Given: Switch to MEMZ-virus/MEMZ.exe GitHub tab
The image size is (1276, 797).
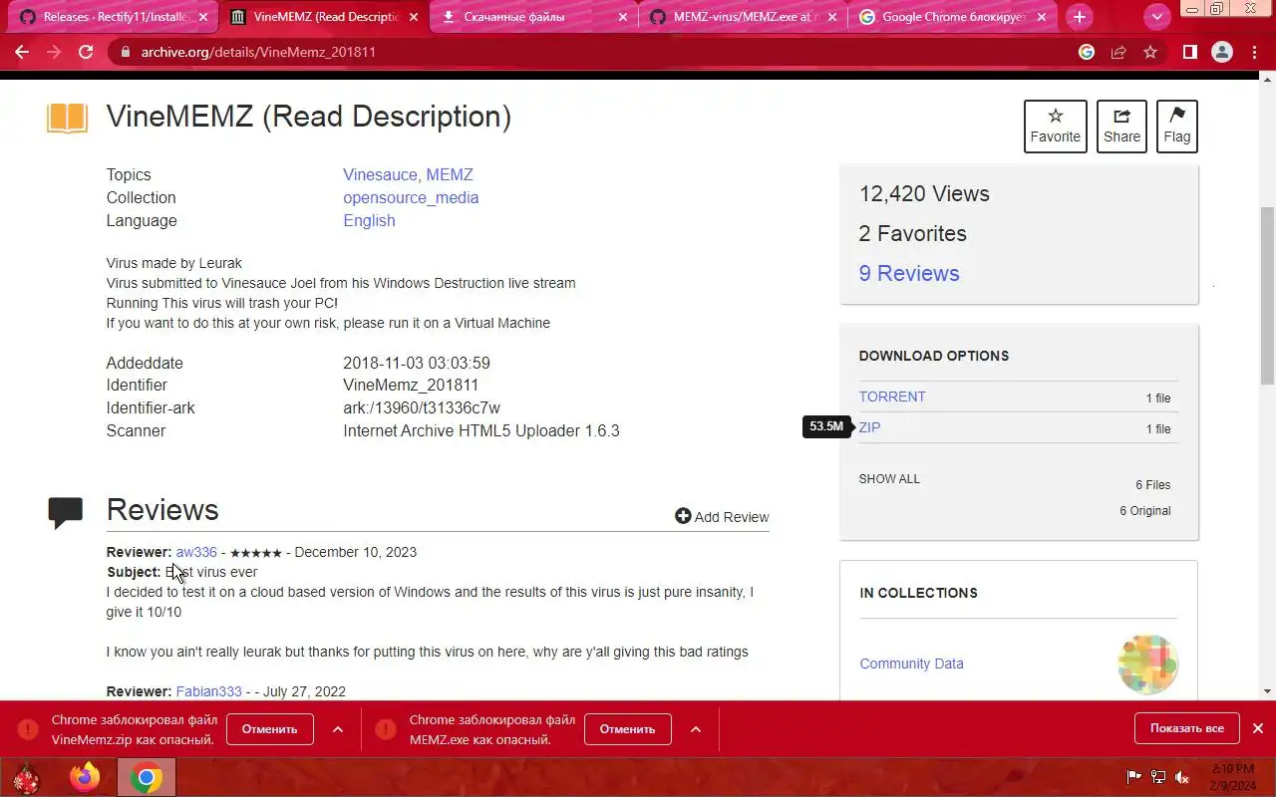Looking at the screenshot, I should [x=742, y=17].
